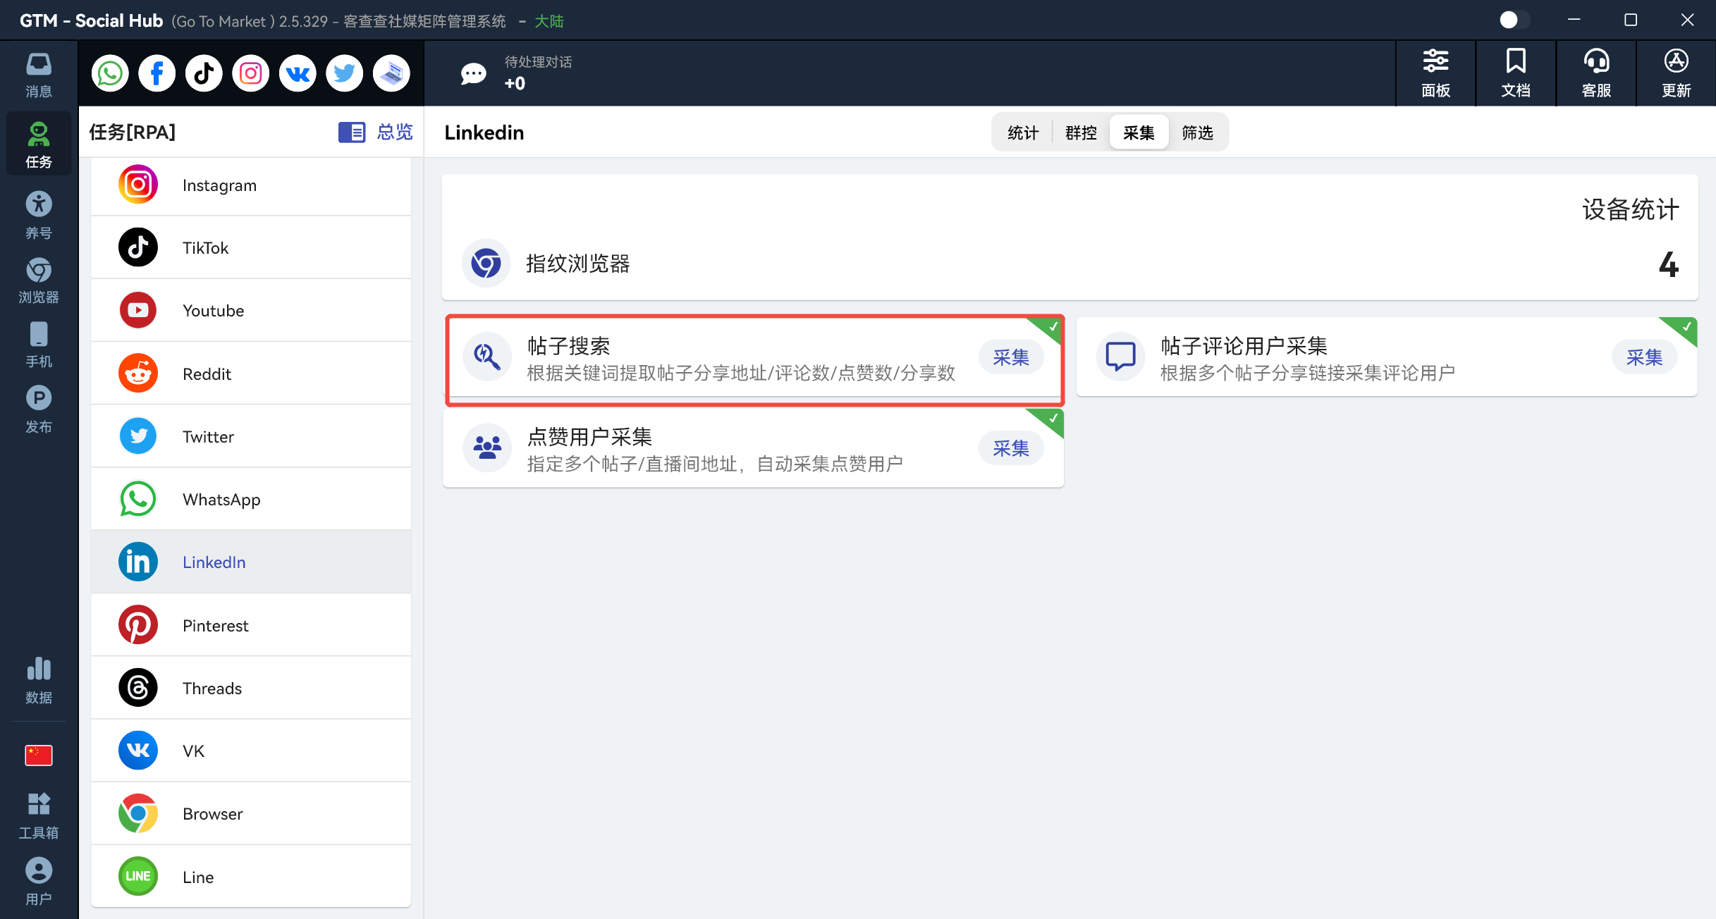Click the 指纹浏览器 browser icon
Image resolution: width=1716 pixels, height=919 pixels.
pos(486,264)
